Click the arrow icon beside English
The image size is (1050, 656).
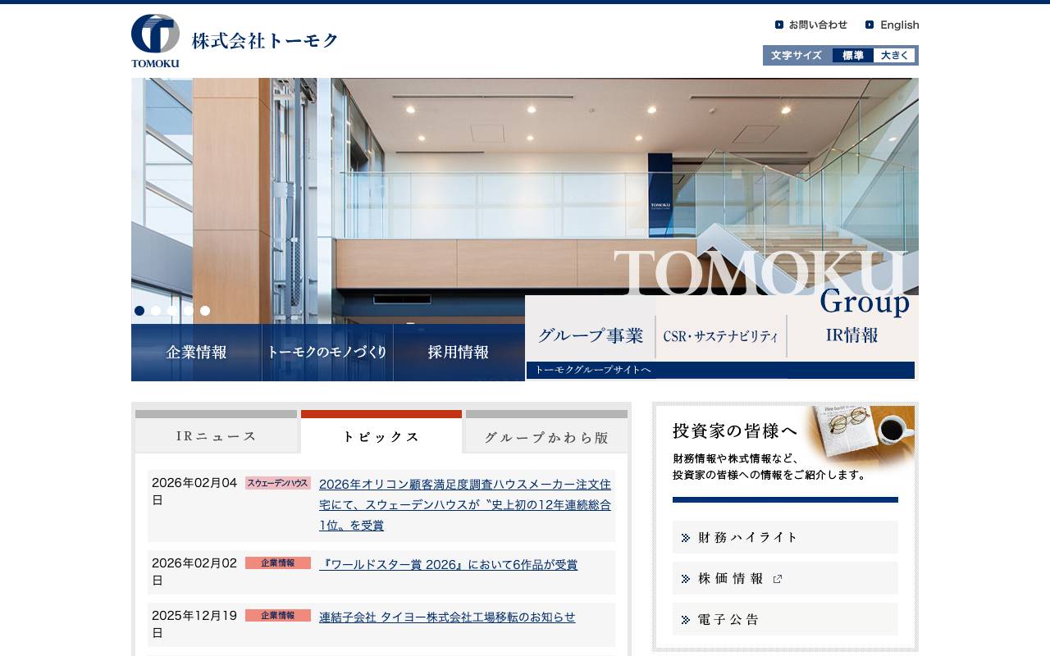point(870,25)
